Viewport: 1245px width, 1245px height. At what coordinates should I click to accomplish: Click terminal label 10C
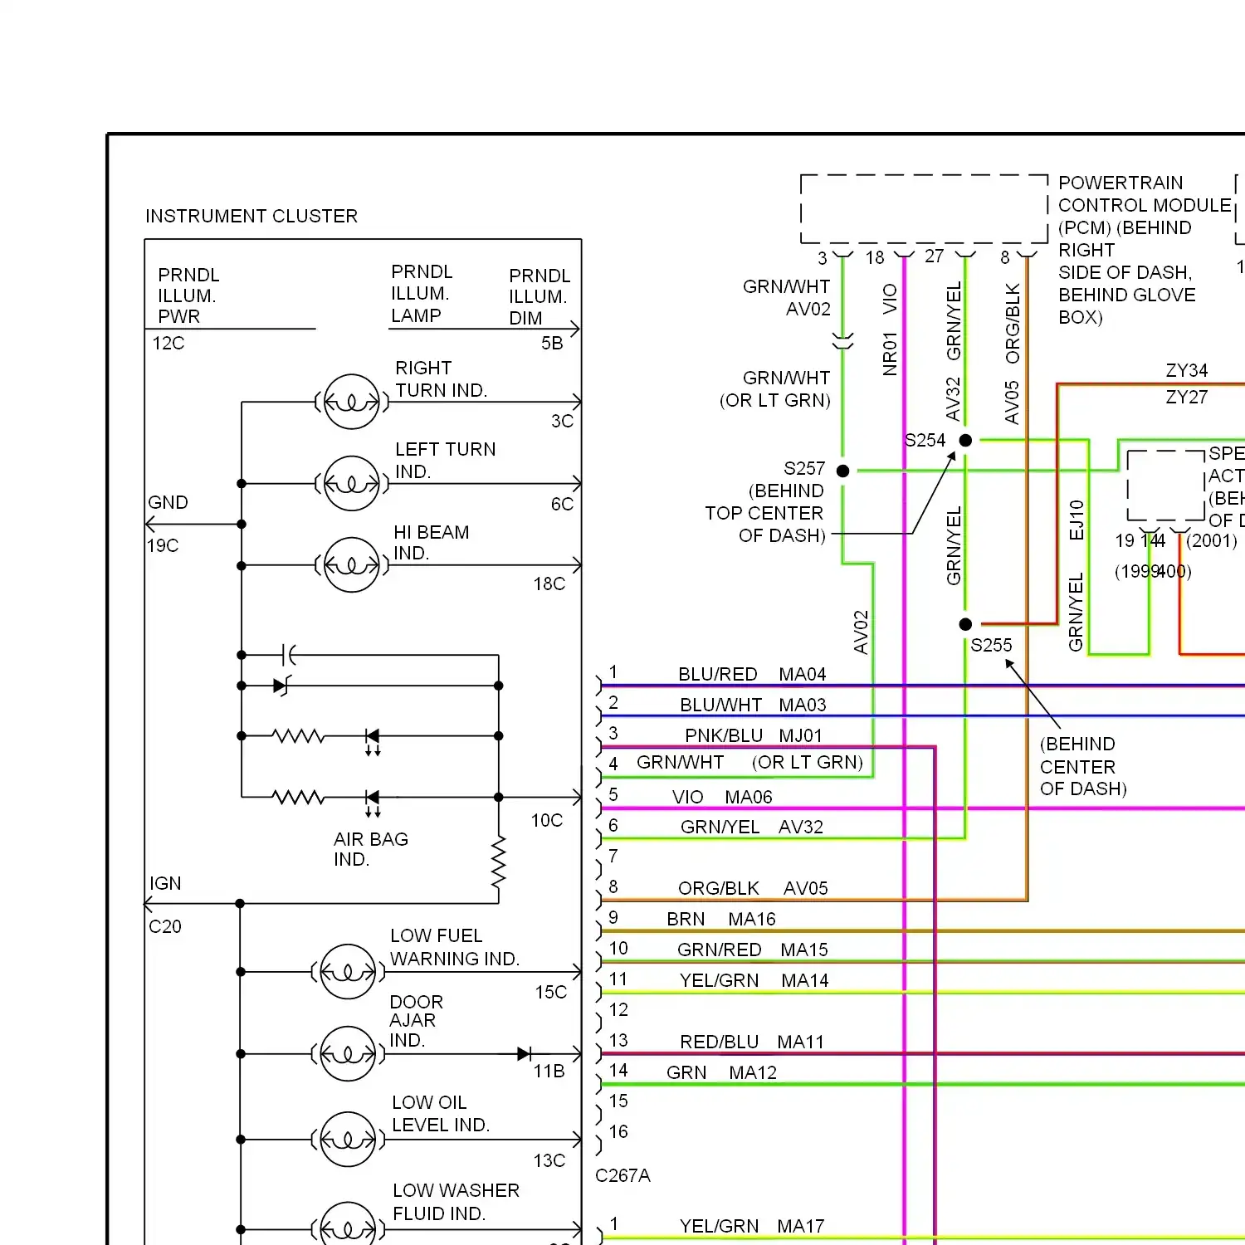(547, 821)
